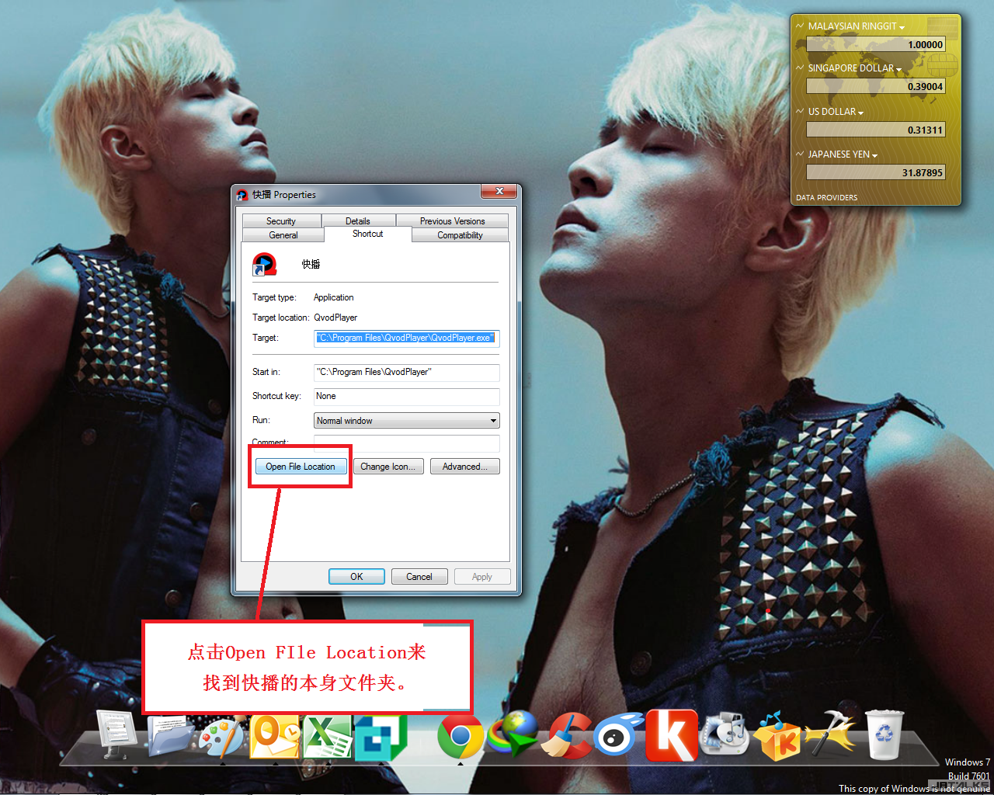This screenshot has width=994, height=795.
Task: Switch to the Compatibility tab
Action: click(x=460, y=235)
